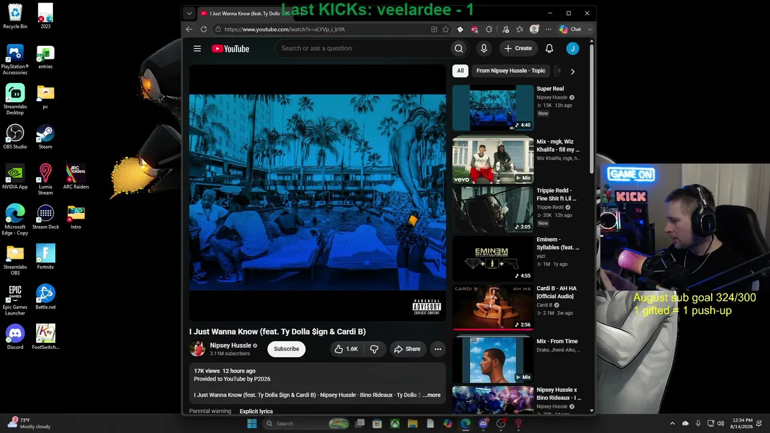Click the browser address bar URL
770x433 pixels.
coord(285,29)
